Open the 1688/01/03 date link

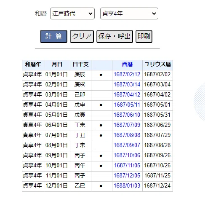pyautogui.click(x=127, y=186)
